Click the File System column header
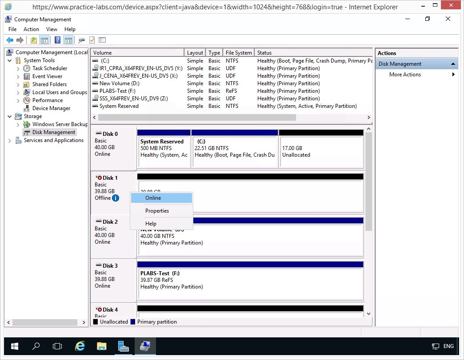Image resolution: width=464 pixels, height=360 pixels. [238, 53]
